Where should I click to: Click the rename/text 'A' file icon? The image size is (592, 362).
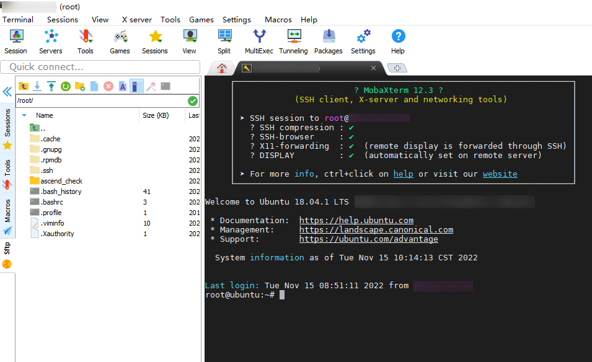[x=123, y=86]
